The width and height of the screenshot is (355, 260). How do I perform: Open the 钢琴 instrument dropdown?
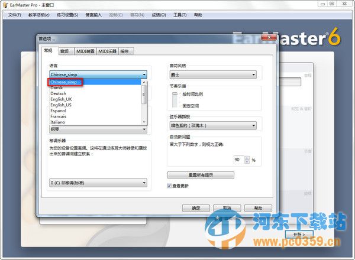pos(98,129)
